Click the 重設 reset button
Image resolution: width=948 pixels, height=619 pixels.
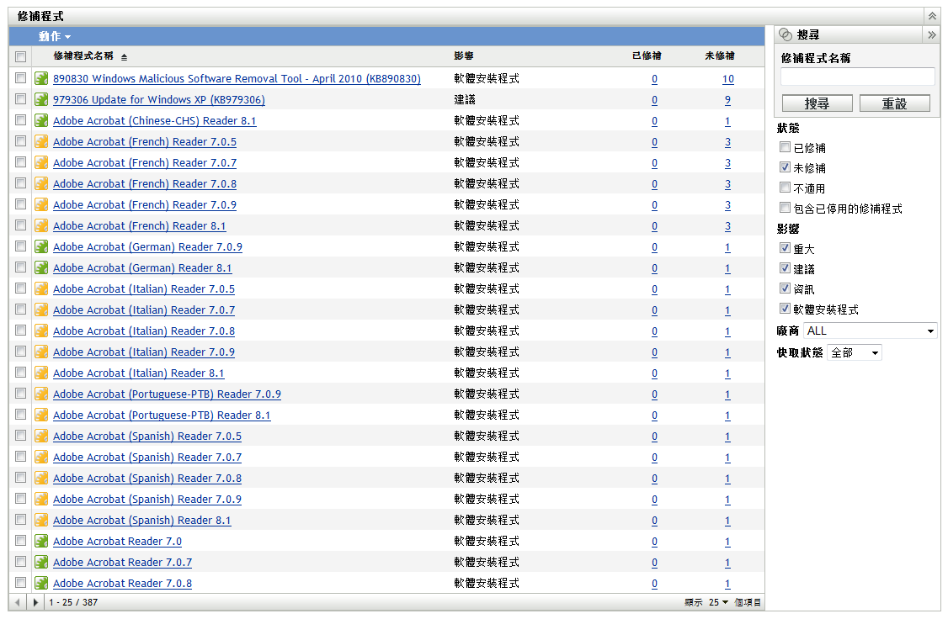coord(895,104)
